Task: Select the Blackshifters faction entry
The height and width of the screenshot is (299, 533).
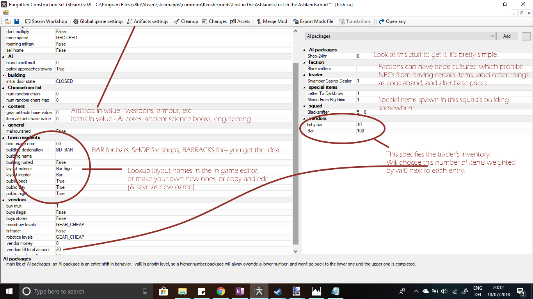Action: (418, 69)
